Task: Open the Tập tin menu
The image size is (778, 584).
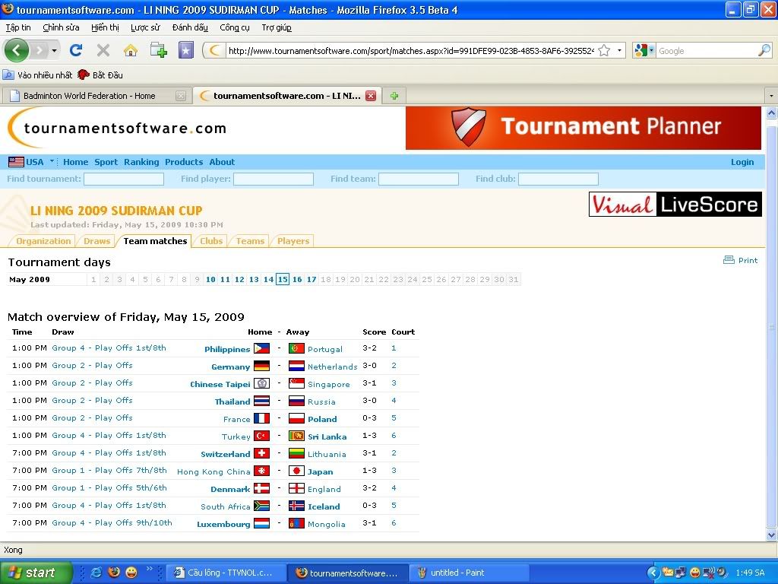Action: coord(18,27)
